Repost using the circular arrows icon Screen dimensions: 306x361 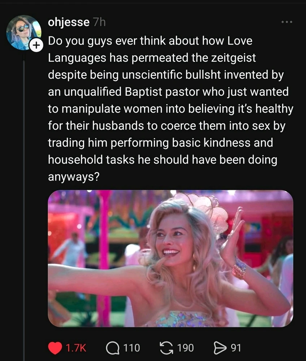166,348
